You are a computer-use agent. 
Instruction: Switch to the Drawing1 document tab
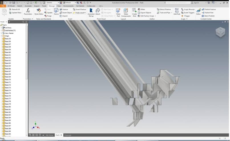click(68, 135)
